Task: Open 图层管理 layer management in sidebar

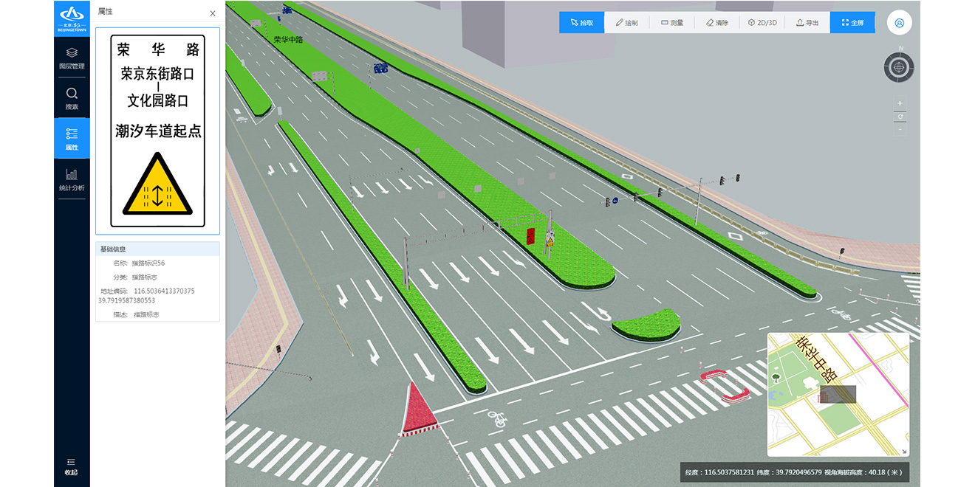Action: pos(72,58)
